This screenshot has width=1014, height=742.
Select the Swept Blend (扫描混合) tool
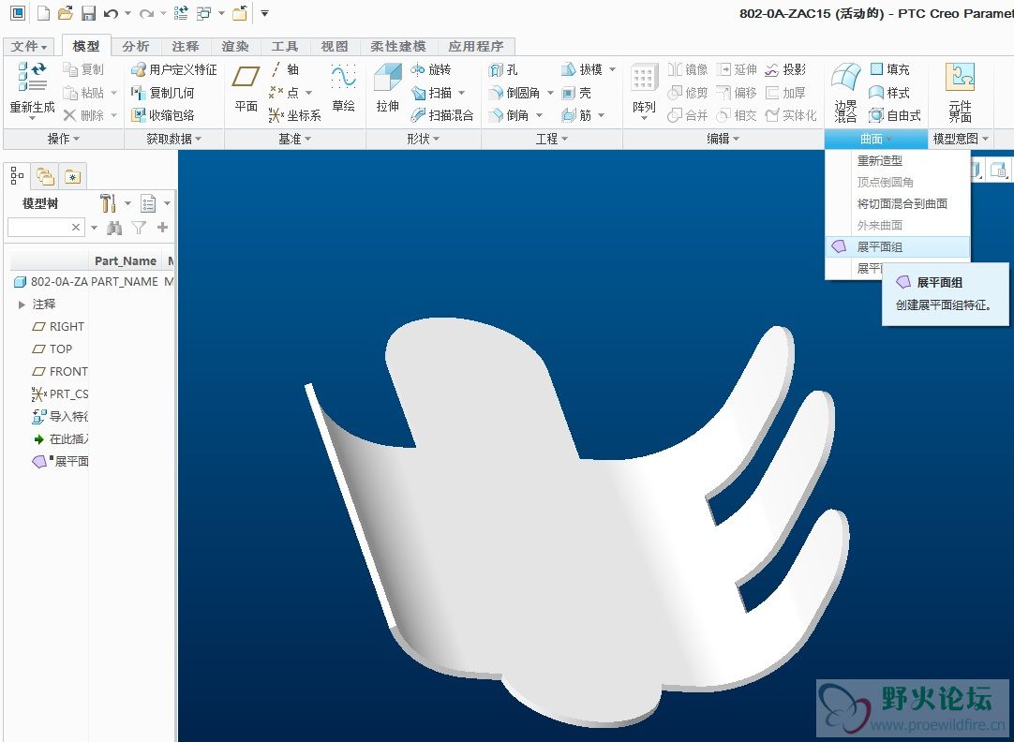pos(442,115)
